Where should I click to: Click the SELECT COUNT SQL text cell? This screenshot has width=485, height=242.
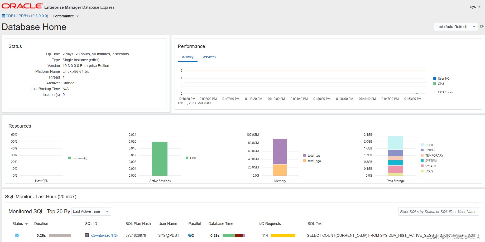coord(392,235)
